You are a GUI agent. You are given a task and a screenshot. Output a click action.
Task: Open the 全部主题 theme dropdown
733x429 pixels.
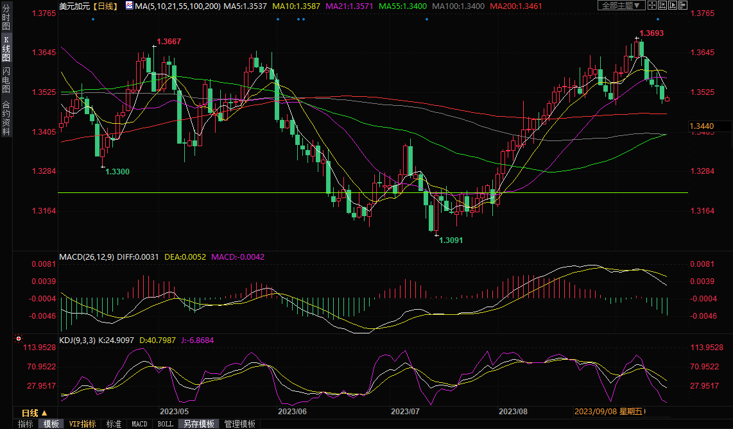coord(621,6)
